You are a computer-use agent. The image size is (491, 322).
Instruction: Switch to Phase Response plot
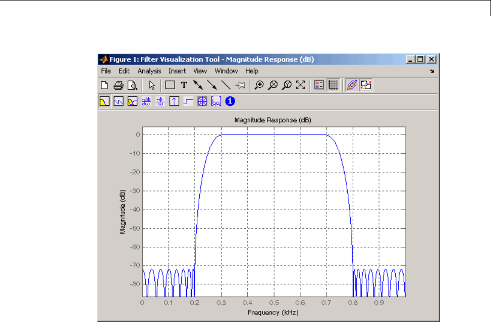coord(119,101)
